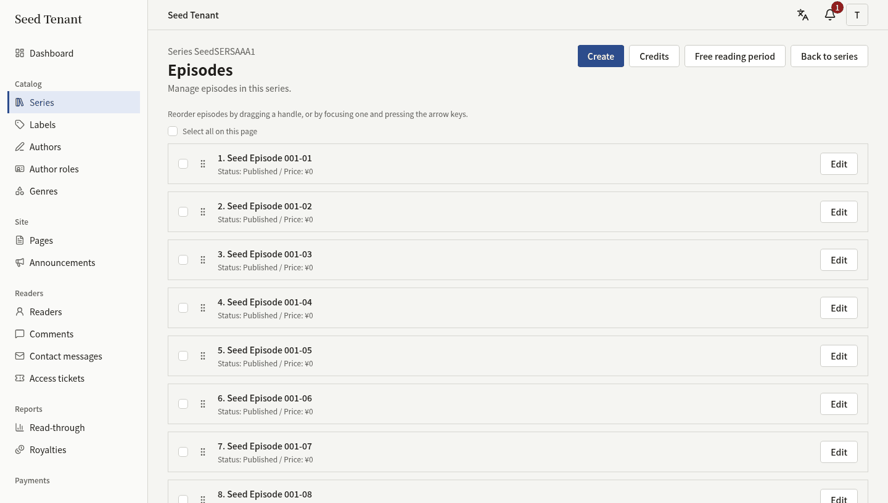Go to Series in the sidebar
The width and height of the screenshot is (888, 503).
coord(74,102)
